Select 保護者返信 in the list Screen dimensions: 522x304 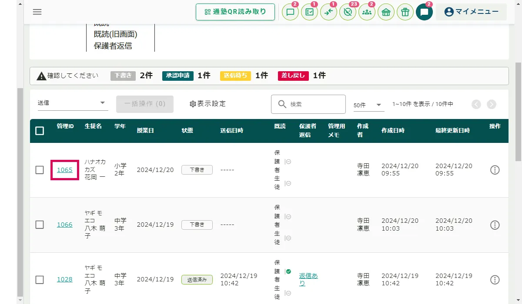click(113, 46)
